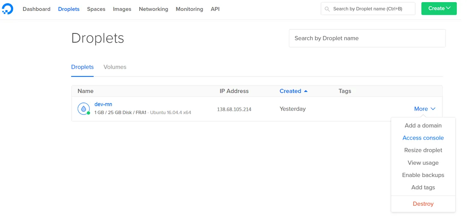Click the Tags column header
Screen dimensions: 467x221
345,91
